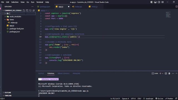Screen dimensions: 178x100
Task: Click the Ln 10, Col 31 cursor position
Action: click(x=115, y=99)
